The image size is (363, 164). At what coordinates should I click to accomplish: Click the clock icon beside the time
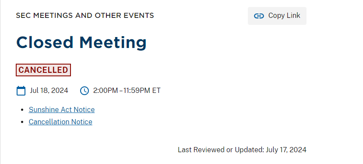click(x=84, y=91)
